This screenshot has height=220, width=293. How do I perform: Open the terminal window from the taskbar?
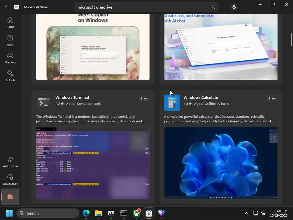[124, 213]
